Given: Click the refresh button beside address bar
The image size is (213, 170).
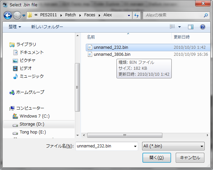Looking at the screenshot, I should [136, 15].
